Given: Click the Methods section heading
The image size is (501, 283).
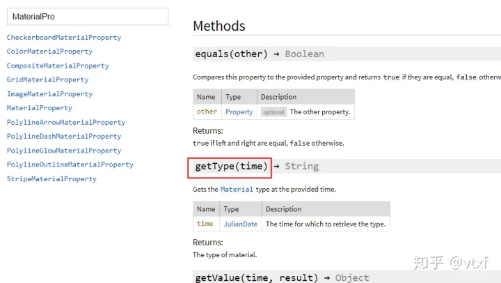Looking at the screenshot, I should point(219,26).
